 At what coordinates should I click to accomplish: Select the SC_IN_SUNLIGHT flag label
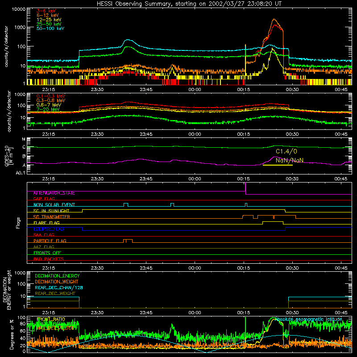[51, 211]
